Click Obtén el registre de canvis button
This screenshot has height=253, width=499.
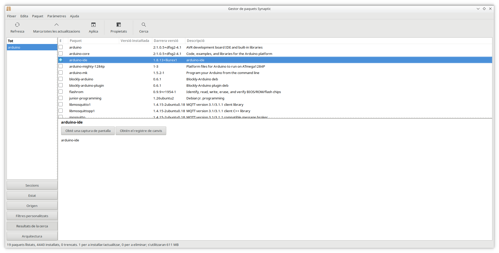coord(141,131)
